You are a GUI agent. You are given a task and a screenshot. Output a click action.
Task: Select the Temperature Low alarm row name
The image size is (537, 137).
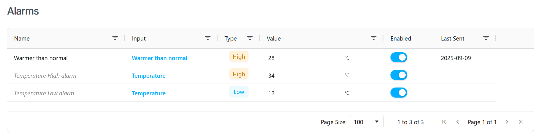click(x=44, y=93)
